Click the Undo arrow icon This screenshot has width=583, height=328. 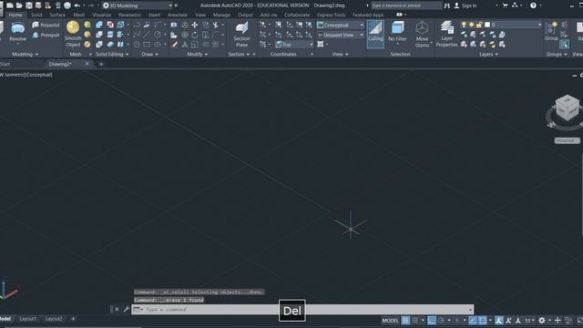77,5
